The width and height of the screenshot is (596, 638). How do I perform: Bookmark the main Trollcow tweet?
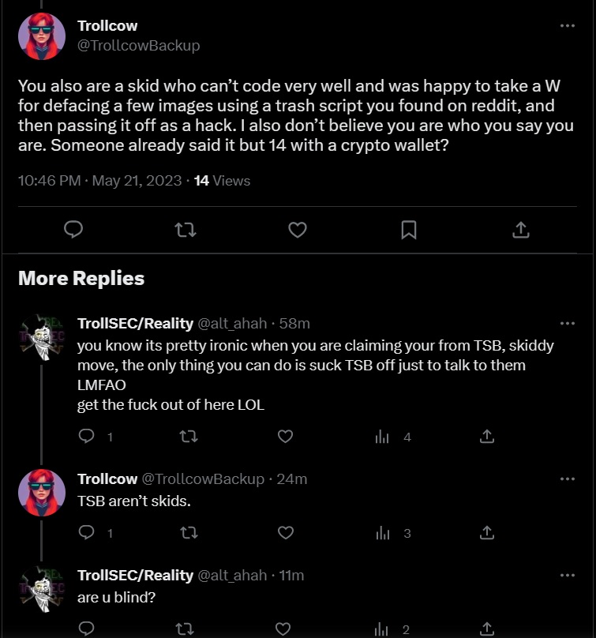(409, 230)
